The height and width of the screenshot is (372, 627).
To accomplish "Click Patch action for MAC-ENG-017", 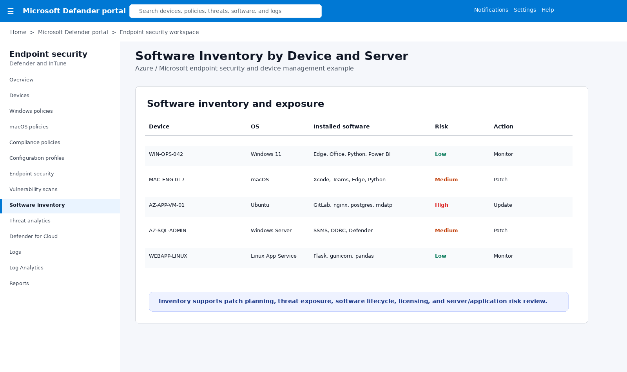I will (500, 180).
